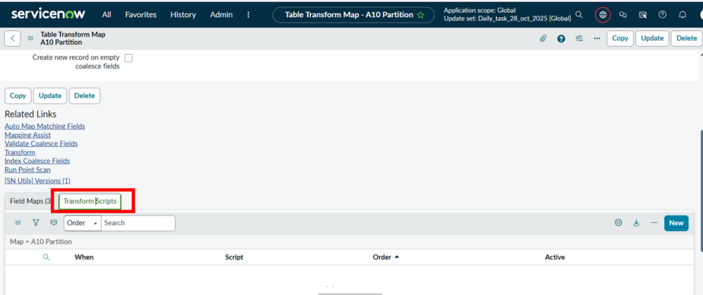Toggle Create new record on empty coalesce fields
The width and height of the screenshot is (703, 295).
pos(128,58)
